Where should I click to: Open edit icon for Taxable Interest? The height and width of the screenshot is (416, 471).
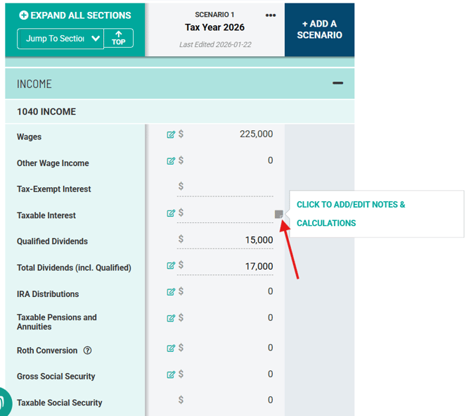171,213
